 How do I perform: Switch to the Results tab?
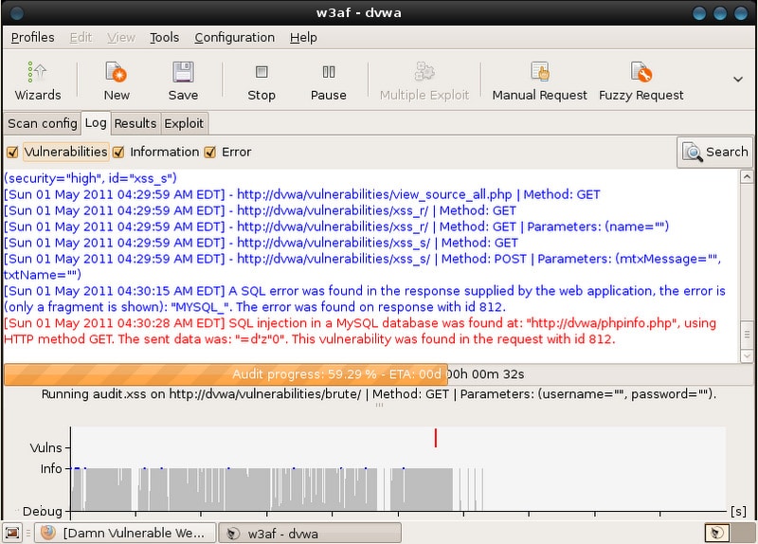coord(135,123)
